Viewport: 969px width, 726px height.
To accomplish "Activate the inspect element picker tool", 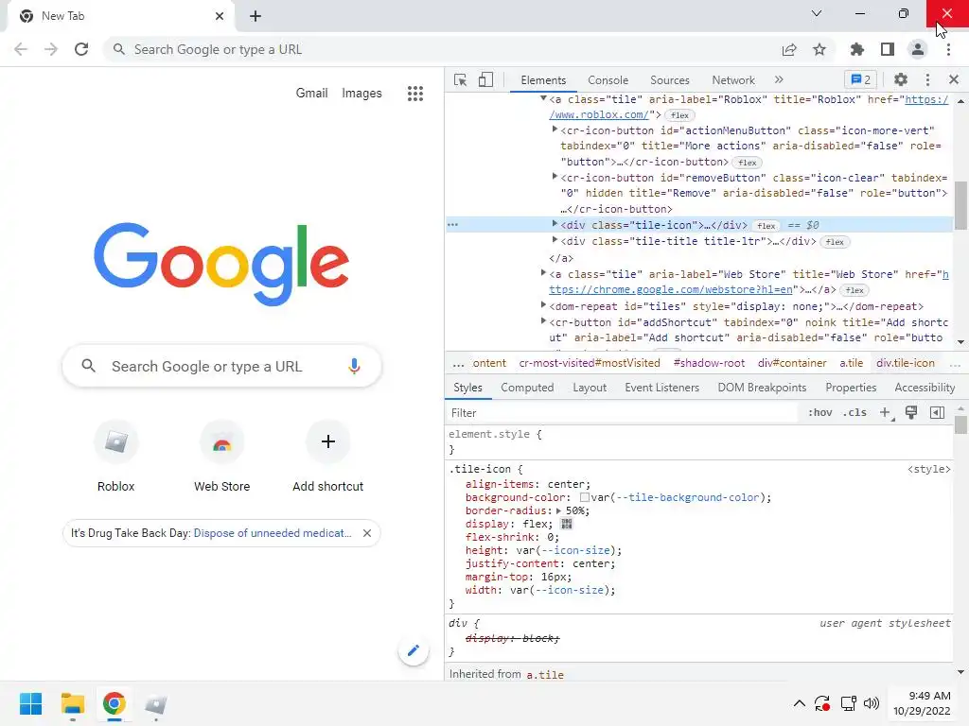I will point(460,79).
